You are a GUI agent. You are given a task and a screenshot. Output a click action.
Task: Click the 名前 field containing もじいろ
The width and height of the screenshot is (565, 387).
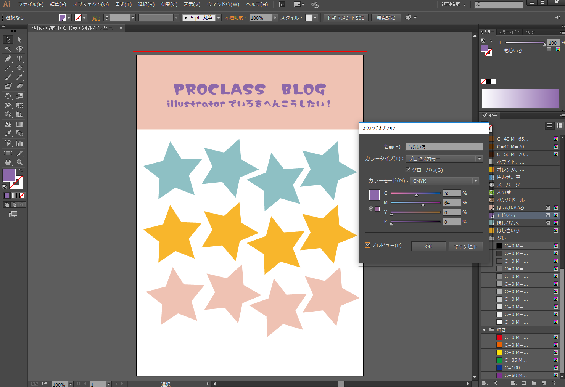point(444,146)
